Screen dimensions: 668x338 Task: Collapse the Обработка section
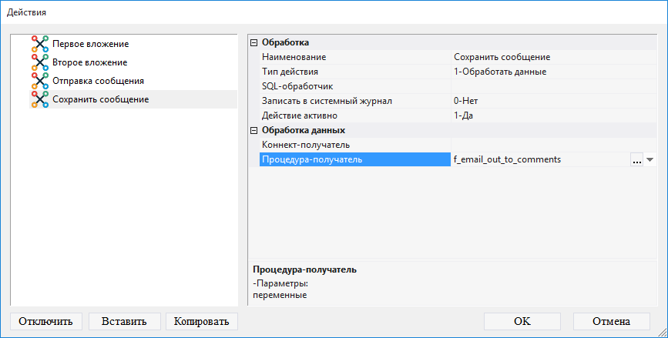coord(254,42)
